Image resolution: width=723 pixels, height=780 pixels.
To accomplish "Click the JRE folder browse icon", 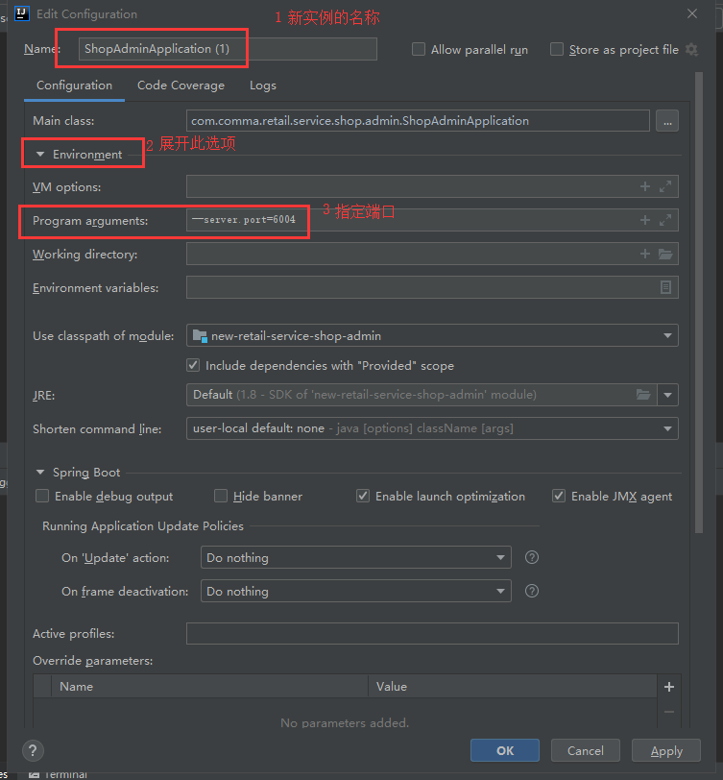I will [643, 395].
